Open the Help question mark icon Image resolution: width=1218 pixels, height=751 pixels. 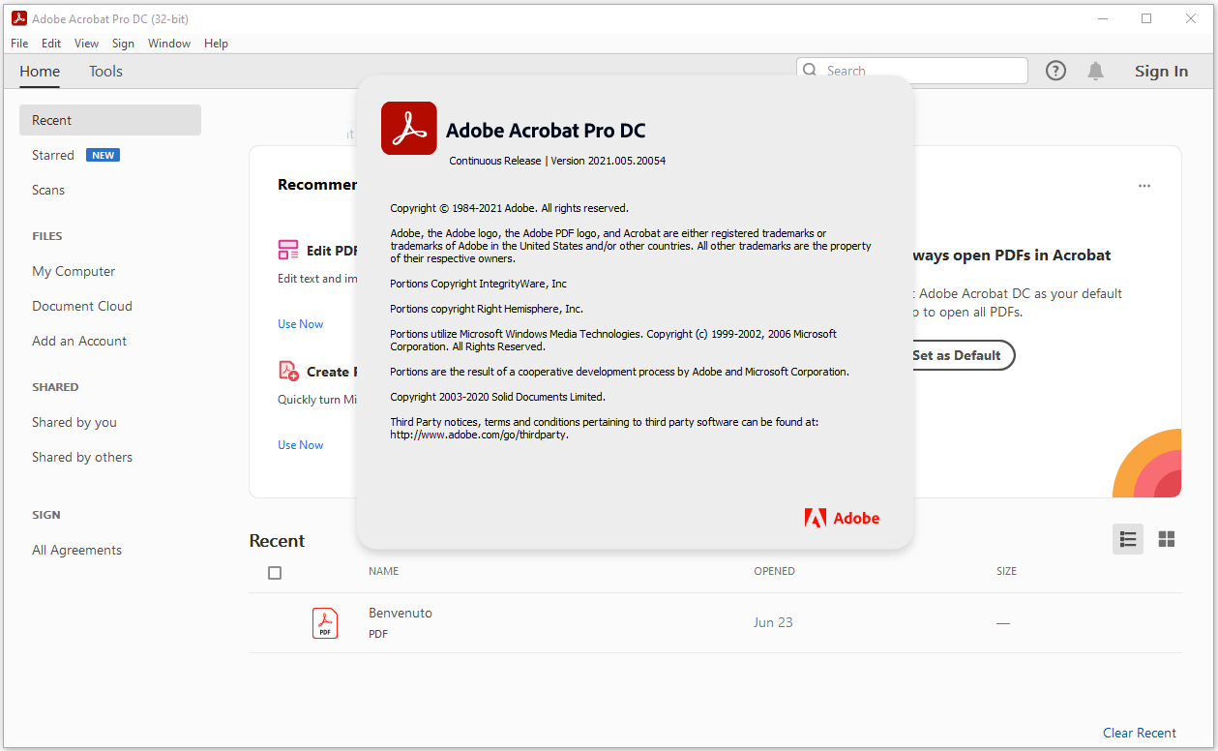tap(1055, 71)
